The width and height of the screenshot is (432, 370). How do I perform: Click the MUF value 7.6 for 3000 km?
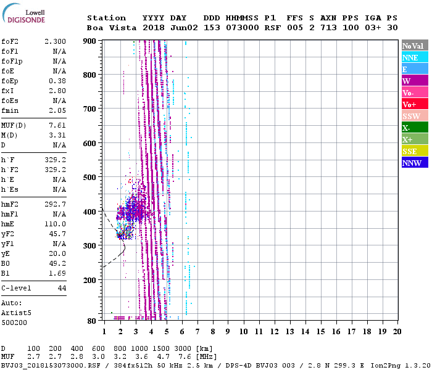(183, 357)
